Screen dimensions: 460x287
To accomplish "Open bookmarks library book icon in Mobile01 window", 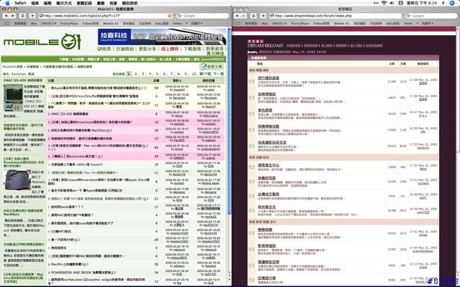I will [x=7, y=24].
